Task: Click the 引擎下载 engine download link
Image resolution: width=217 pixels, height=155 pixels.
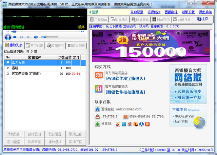Action: 188,12
